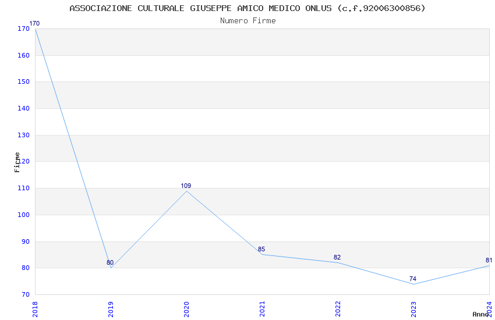Click y-axis tick label 110
The image size is (495, 320).
coord(24,188)
